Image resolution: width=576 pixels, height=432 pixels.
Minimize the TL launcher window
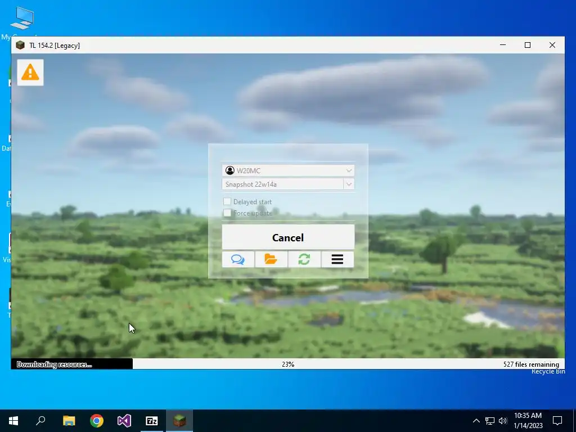(x=503, y=45)
